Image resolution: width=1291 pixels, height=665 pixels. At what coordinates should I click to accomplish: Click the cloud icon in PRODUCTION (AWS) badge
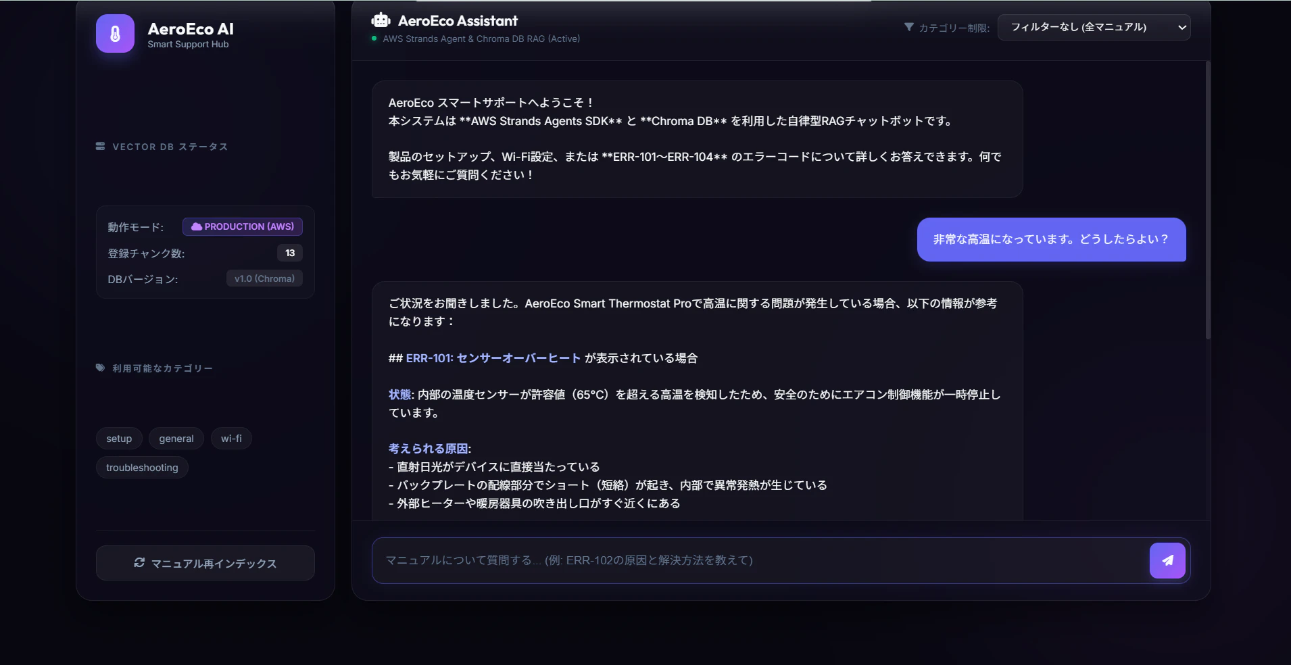[x=196, y=226]
